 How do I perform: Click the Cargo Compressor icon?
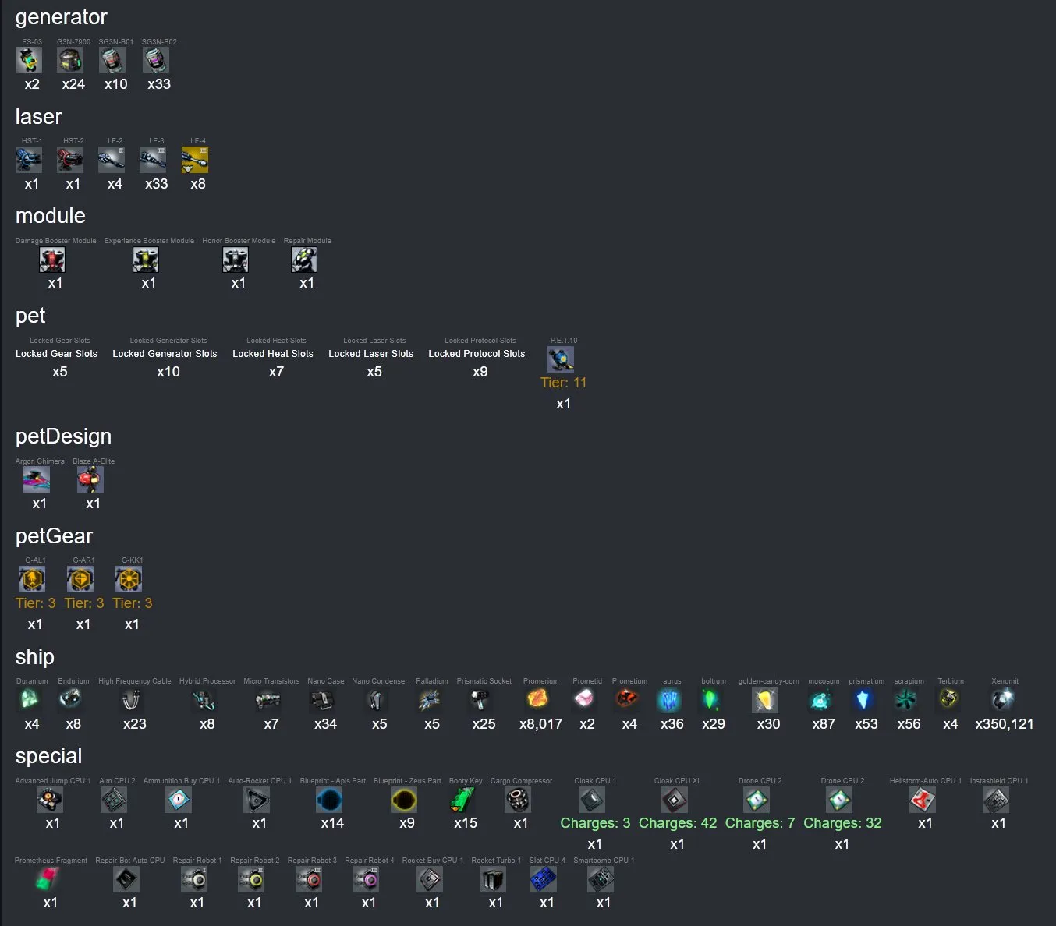(x=518, y=800)
